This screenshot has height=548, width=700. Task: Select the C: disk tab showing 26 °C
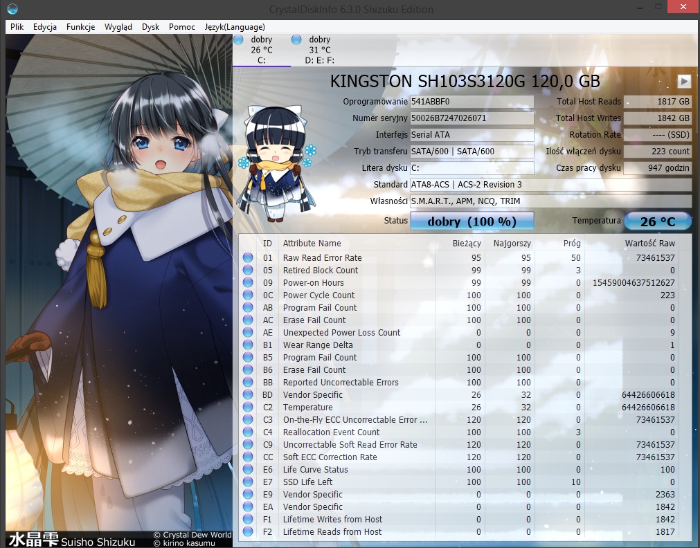262,50
